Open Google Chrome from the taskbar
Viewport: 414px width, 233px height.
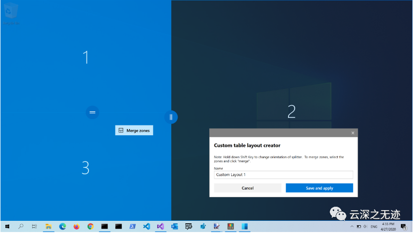point(90,227)
